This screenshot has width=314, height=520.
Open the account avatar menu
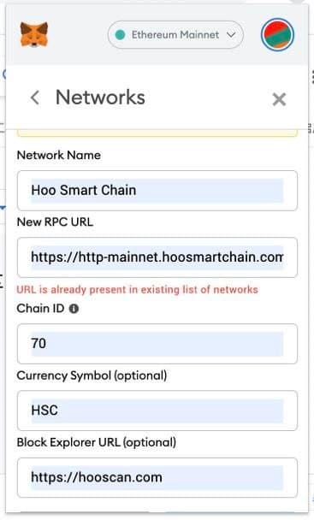[x=277, y=35]
